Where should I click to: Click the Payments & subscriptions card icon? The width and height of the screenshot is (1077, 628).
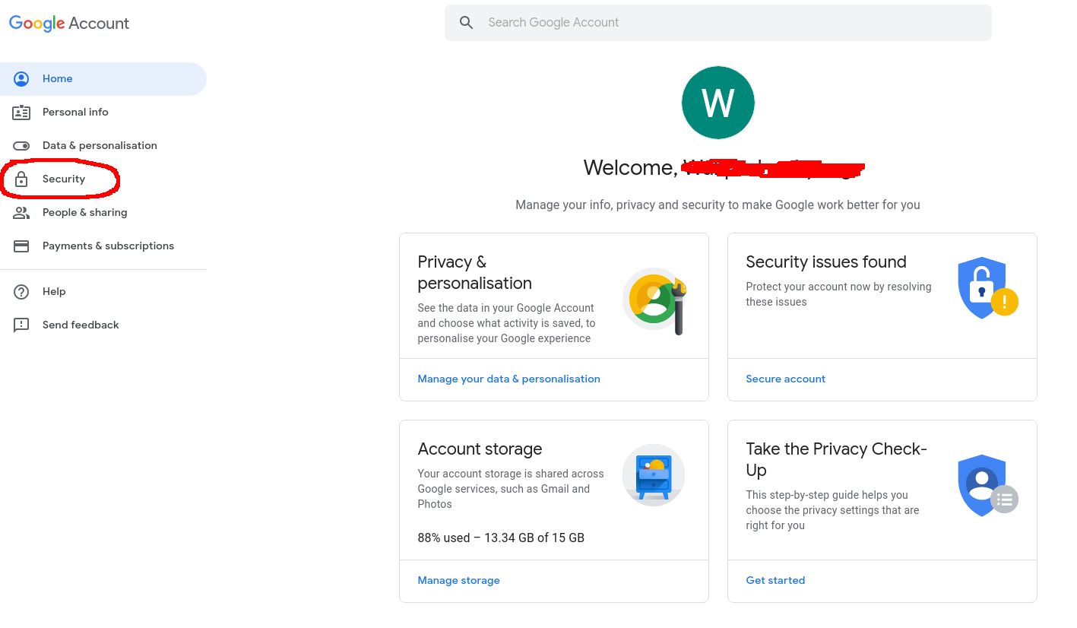click(21, 246)
